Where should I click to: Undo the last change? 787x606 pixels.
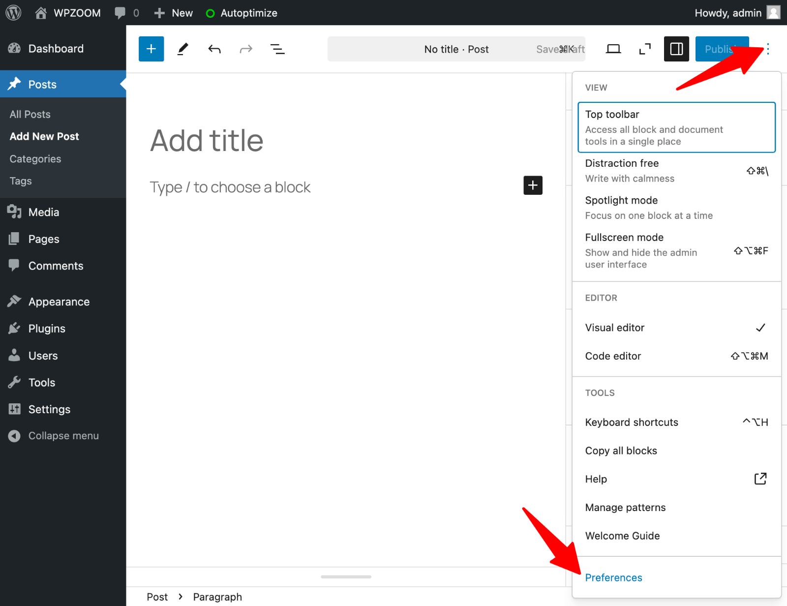coord(214,49)
